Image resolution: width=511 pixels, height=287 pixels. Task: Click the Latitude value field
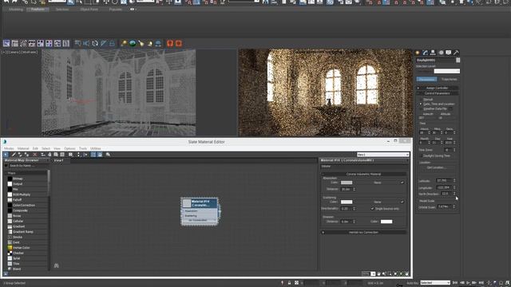pyautogui.click(x=444, y=181)
